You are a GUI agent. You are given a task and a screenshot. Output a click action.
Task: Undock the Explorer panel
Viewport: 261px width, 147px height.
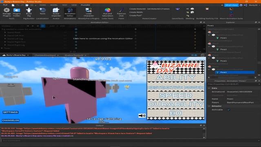(x=256, y=22)
